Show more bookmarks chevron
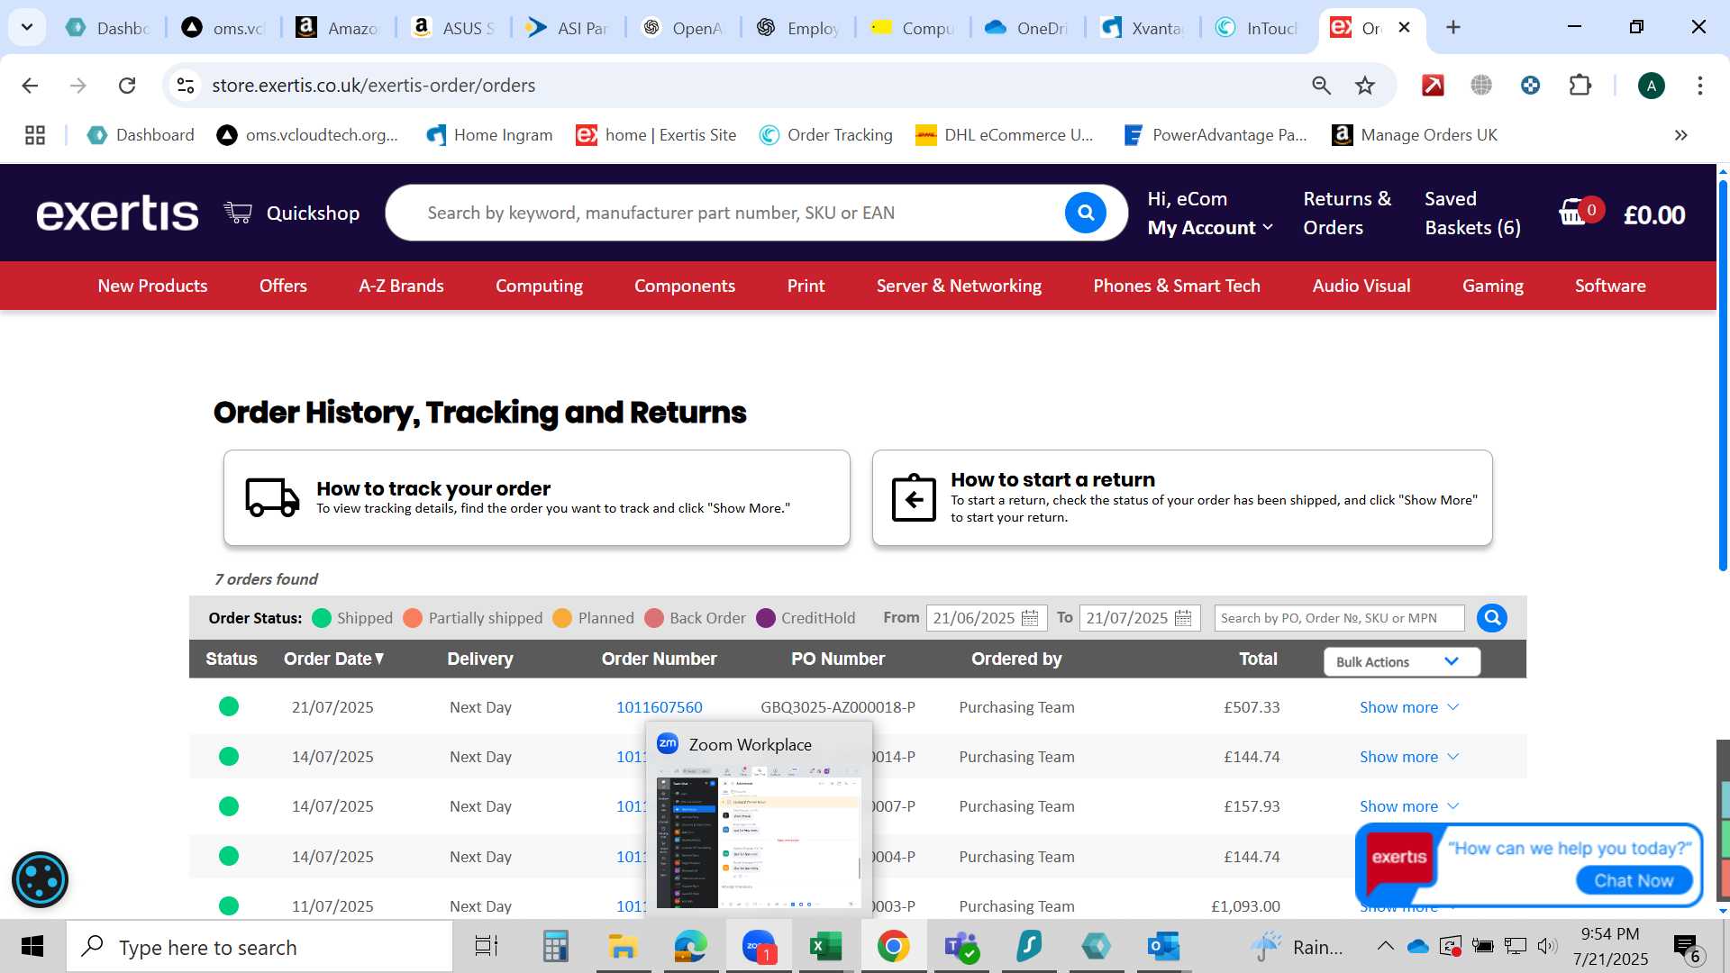 [1680, 135]
